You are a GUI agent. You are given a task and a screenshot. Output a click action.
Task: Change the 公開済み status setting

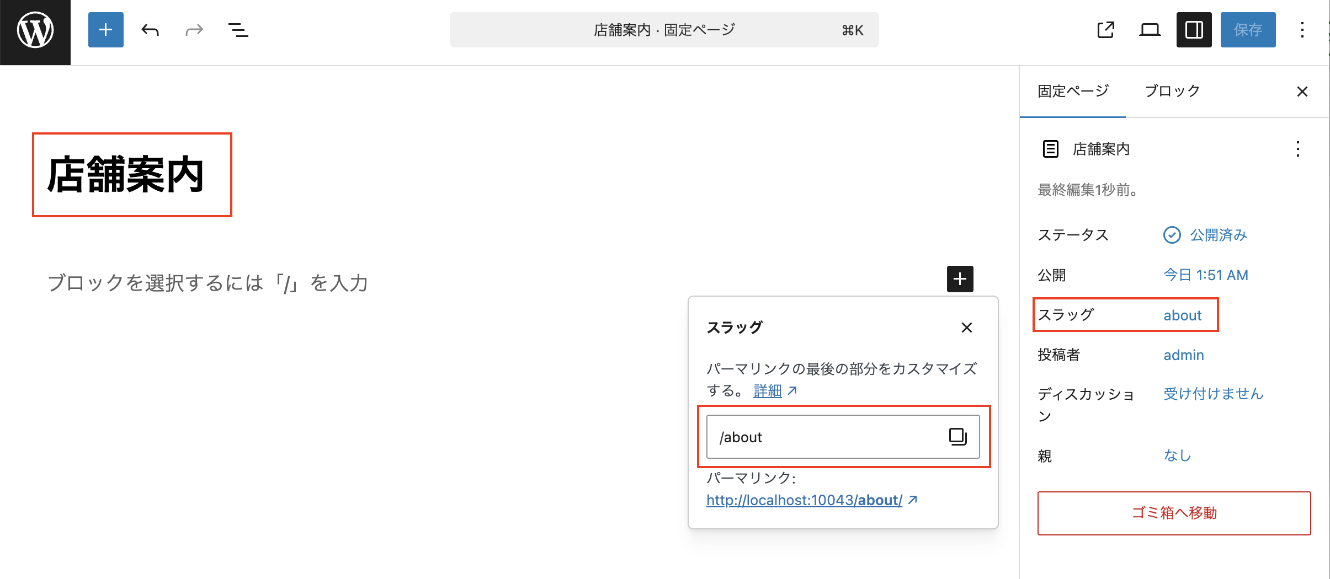1218,235
